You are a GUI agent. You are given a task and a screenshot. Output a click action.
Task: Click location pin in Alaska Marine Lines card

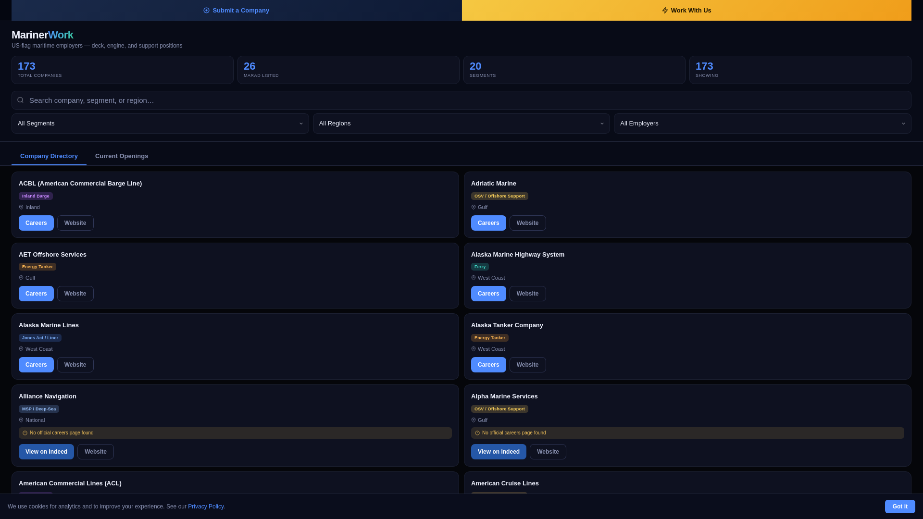[21, 349]
